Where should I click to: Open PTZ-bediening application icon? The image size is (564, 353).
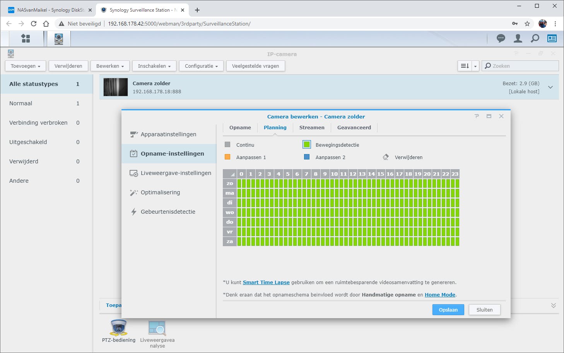tap(119, 328)
